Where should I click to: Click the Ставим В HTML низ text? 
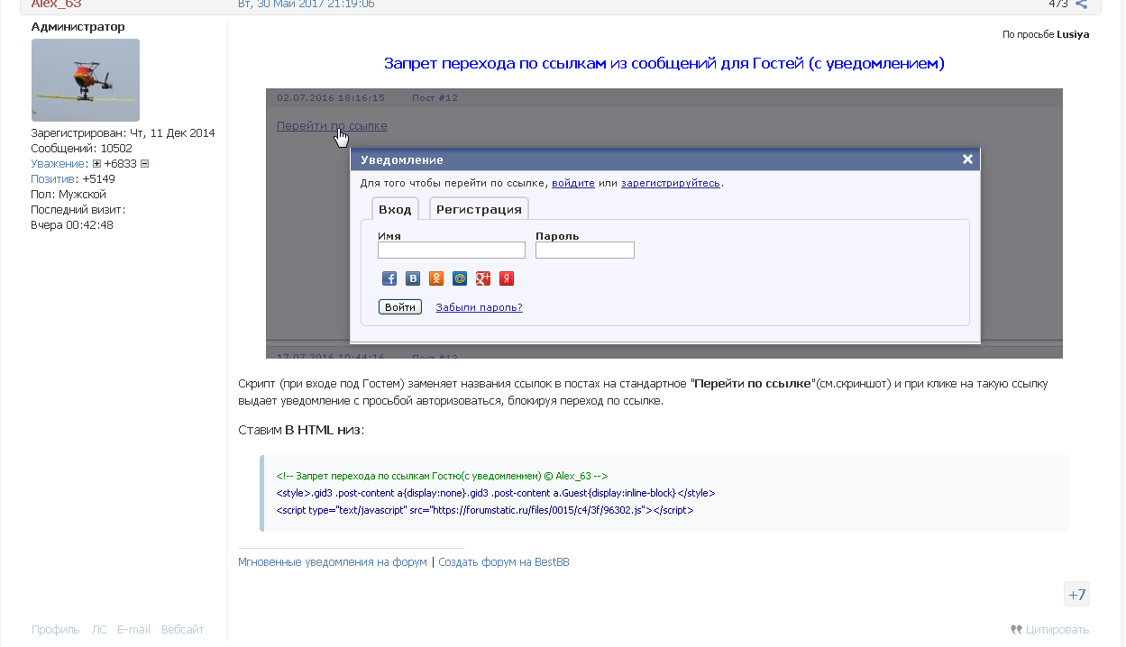301,430
